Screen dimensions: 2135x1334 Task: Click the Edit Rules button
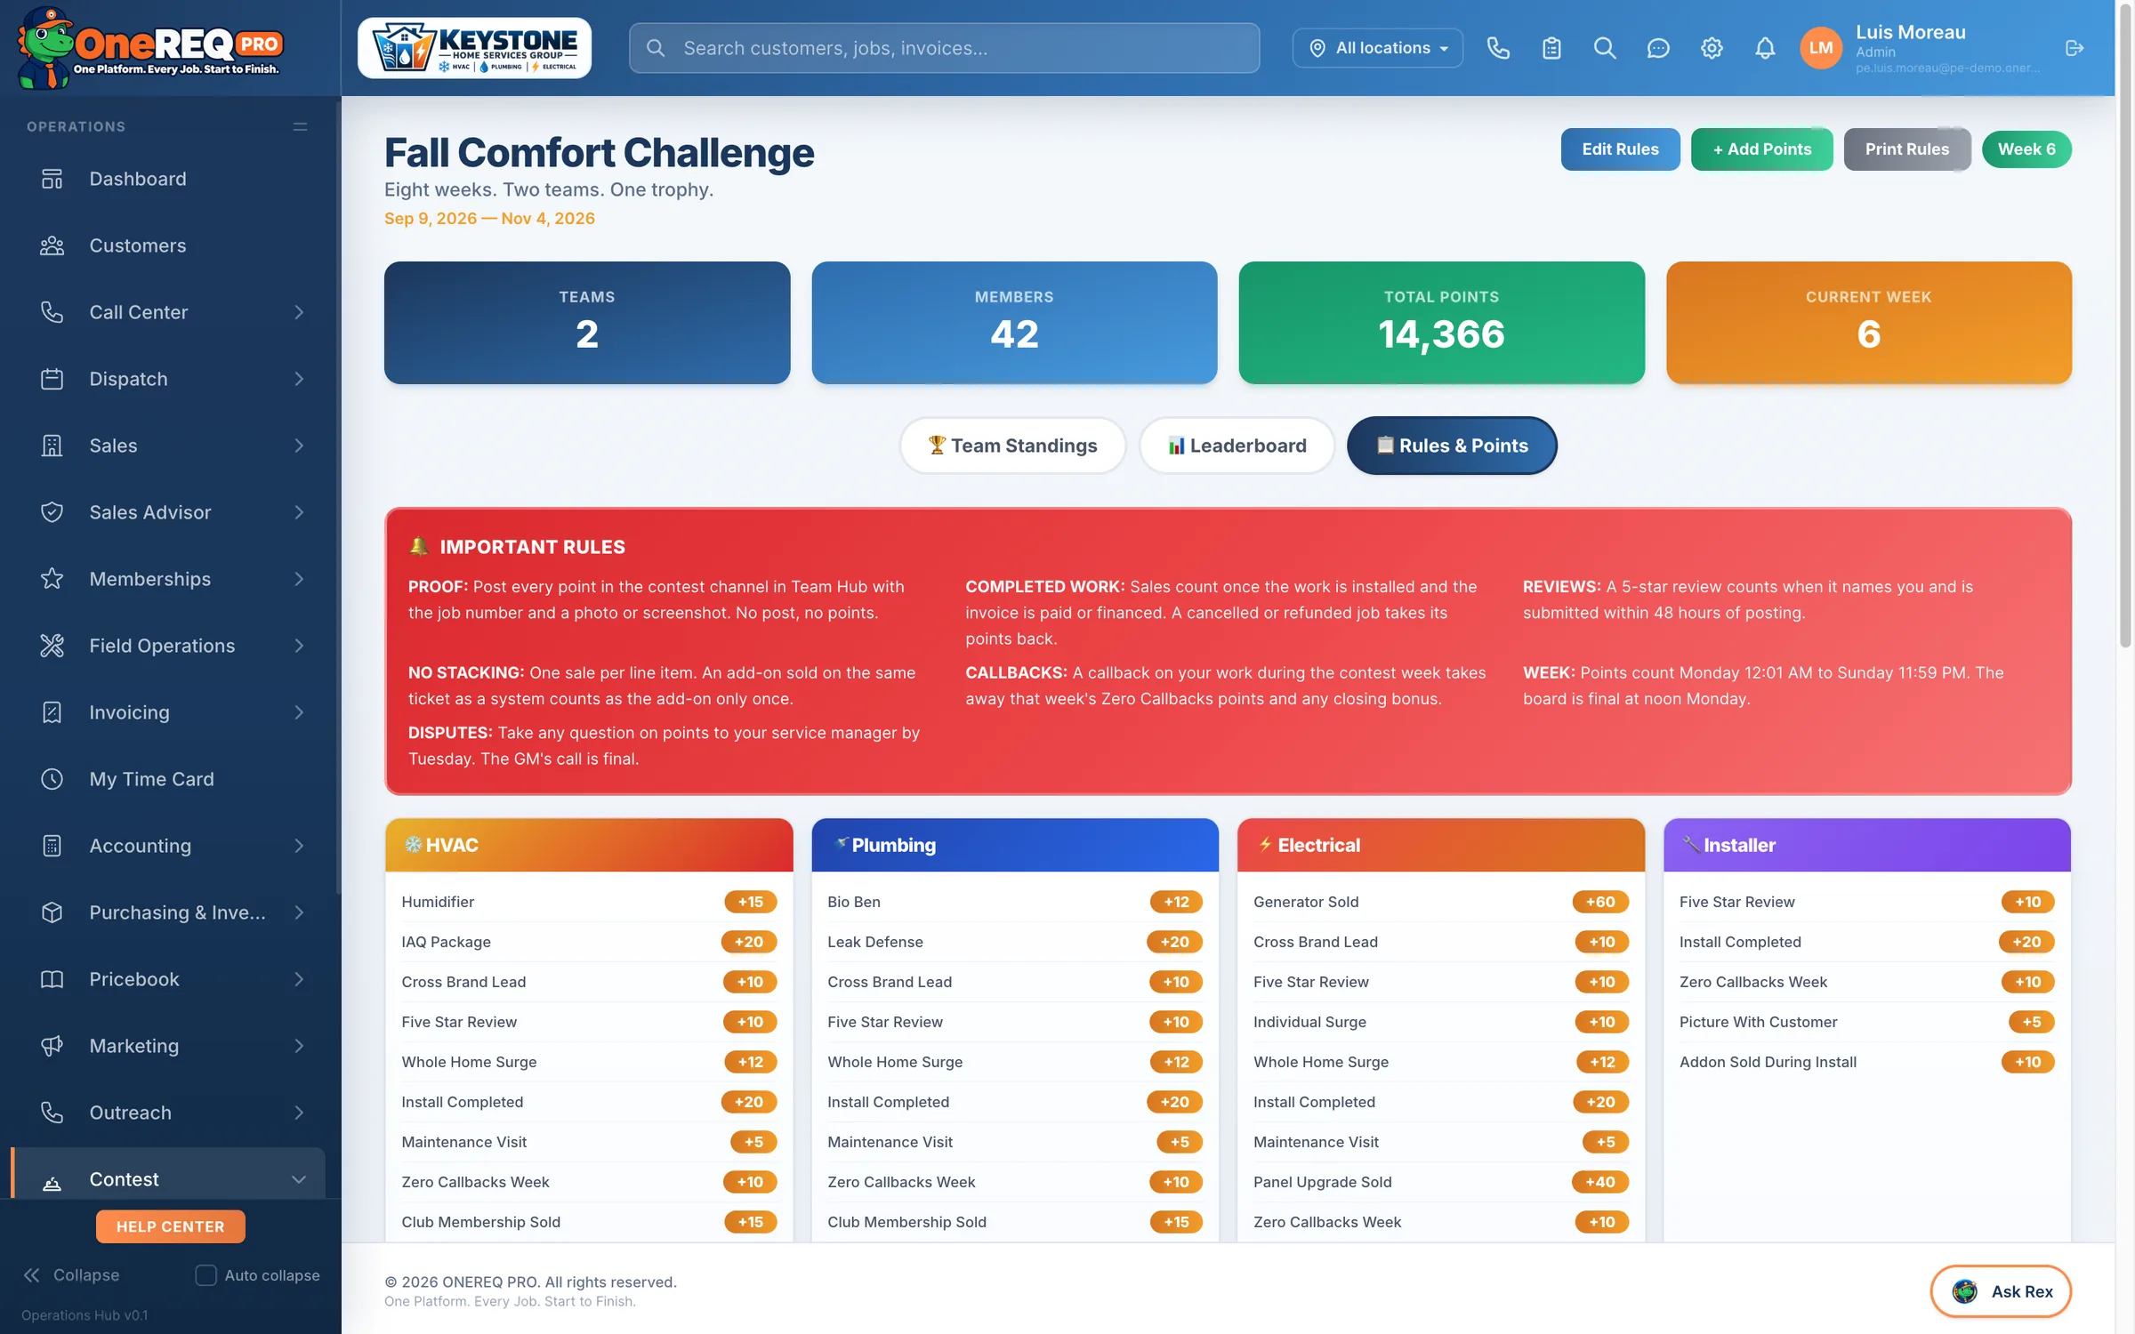click(x=1620, y=149)
